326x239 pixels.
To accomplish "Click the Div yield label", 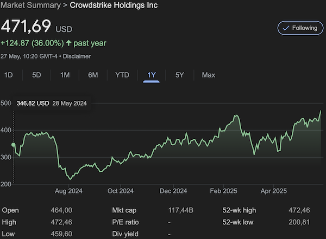I will click(x=125, y=234).
